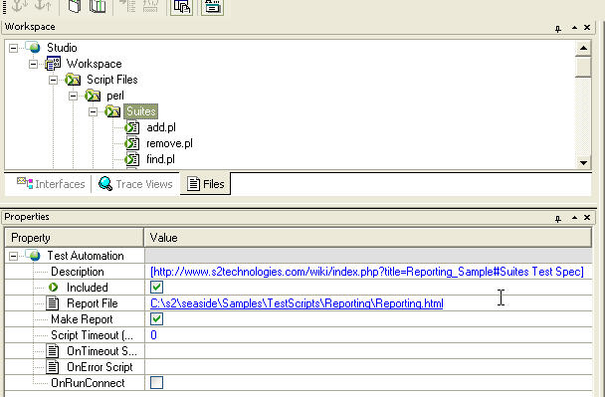
Task: Click the green arrow icon beside Included
Action: click(x=54, y=287)
